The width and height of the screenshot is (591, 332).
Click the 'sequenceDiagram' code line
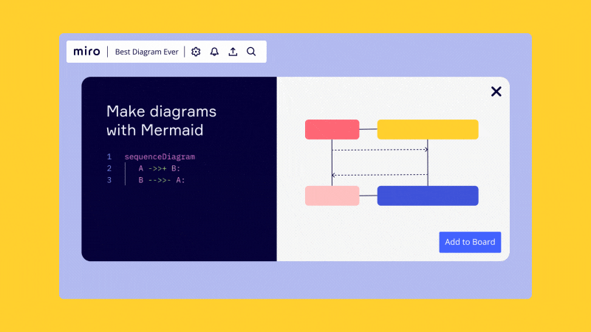click(x=160, y=156)
